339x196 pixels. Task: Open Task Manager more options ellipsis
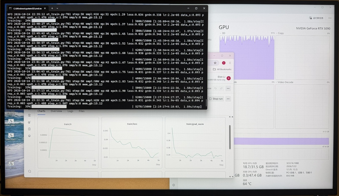(x=330, y=18)
